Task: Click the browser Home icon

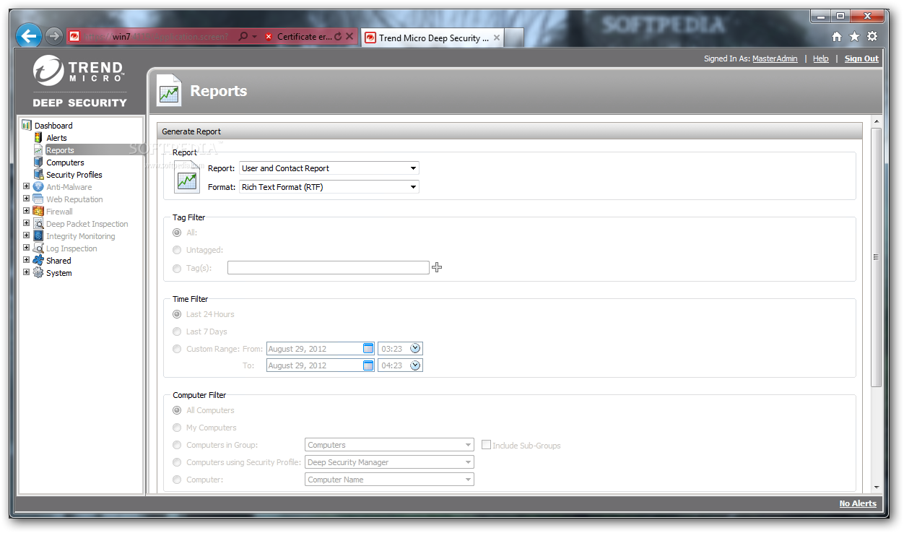Action: point(837,36)
